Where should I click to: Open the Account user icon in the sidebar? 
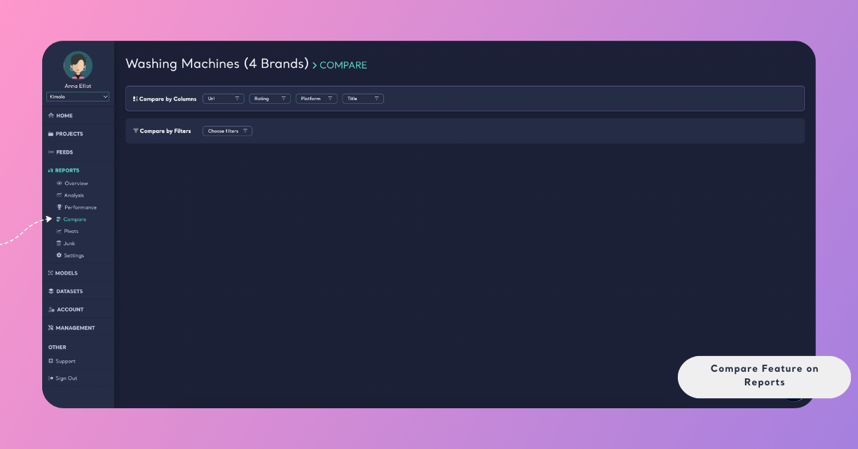51,310
